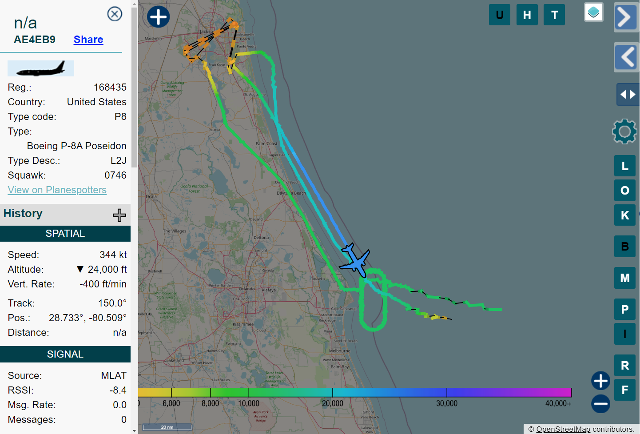
Task: Click the altitude color legend bar
Action: point(355,392)
